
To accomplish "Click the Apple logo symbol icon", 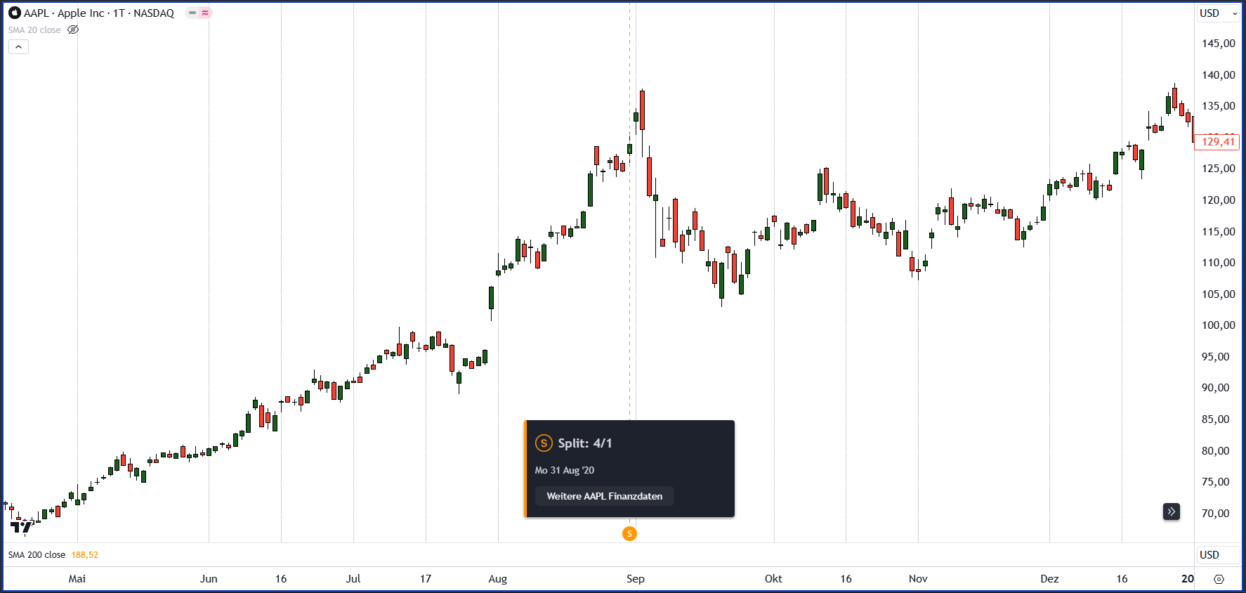I will click(14, 13).
